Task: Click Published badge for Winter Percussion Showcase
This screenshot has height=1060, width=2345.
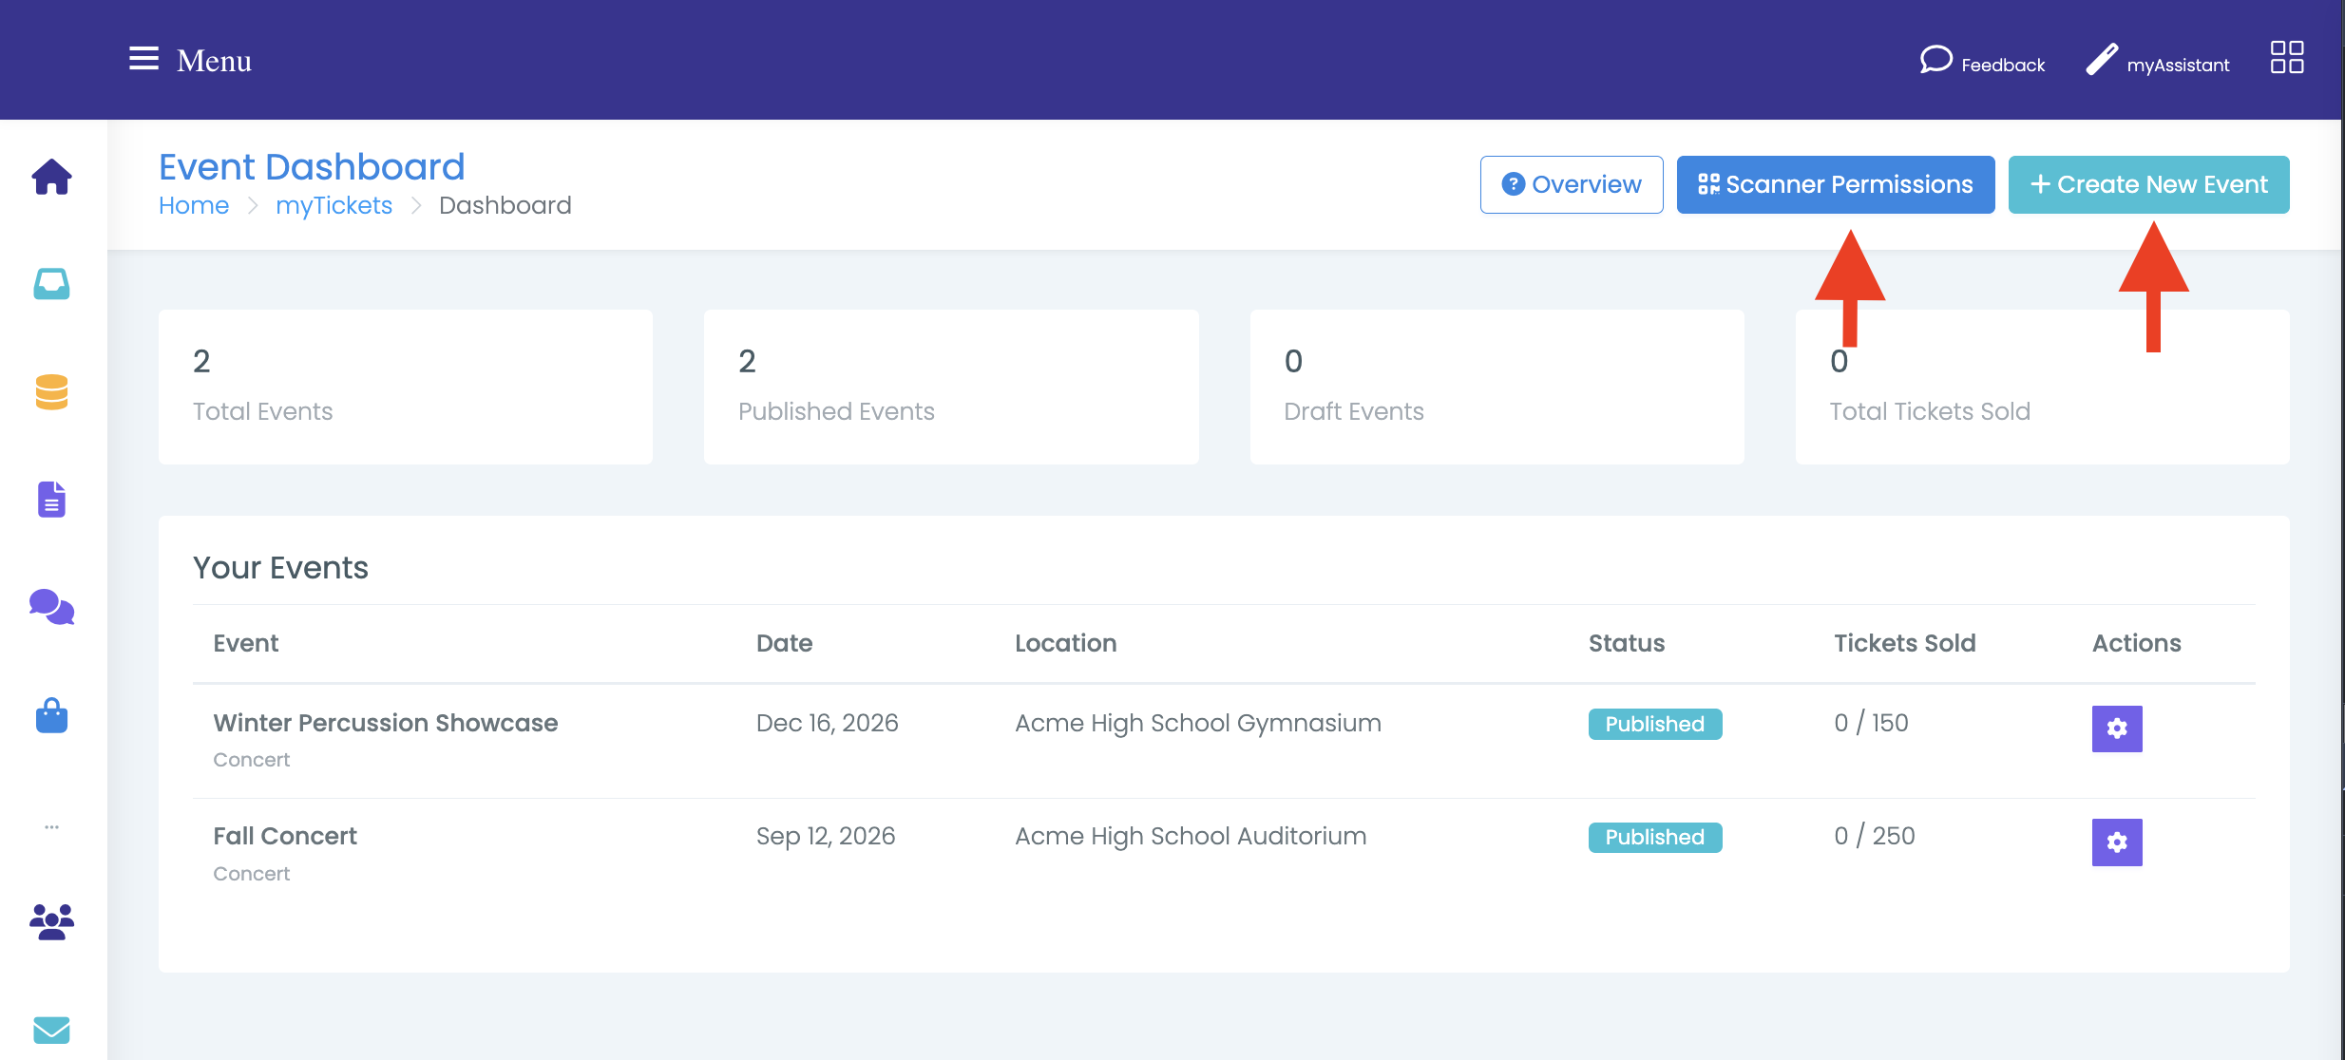Action: [1655, 724]
